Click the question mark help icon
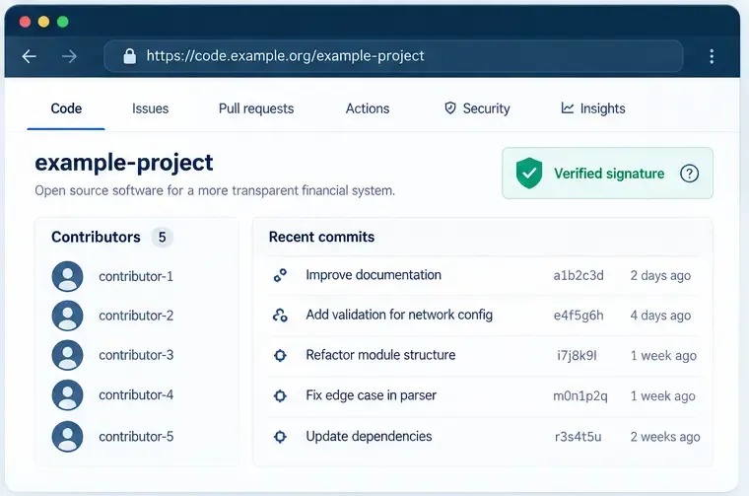 [689, 174]
